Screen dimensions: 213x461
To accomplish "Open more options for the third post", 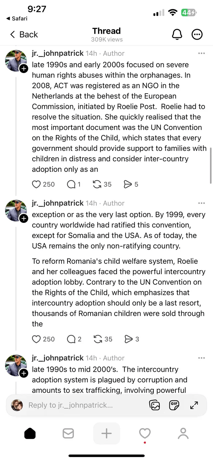I will tap(201, 358).
